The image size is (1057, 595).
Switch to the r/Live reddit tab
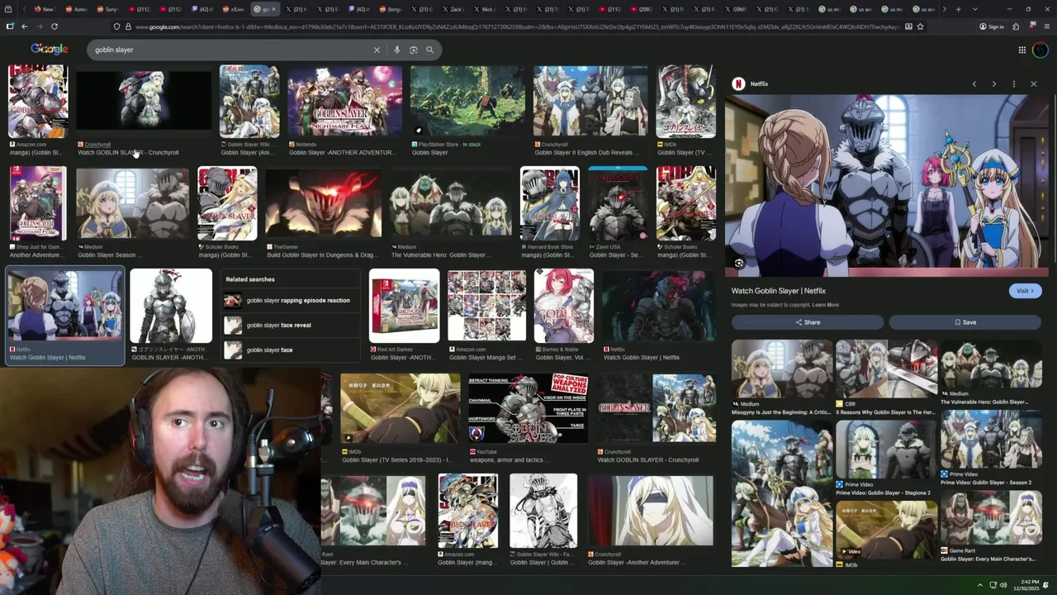234,9
